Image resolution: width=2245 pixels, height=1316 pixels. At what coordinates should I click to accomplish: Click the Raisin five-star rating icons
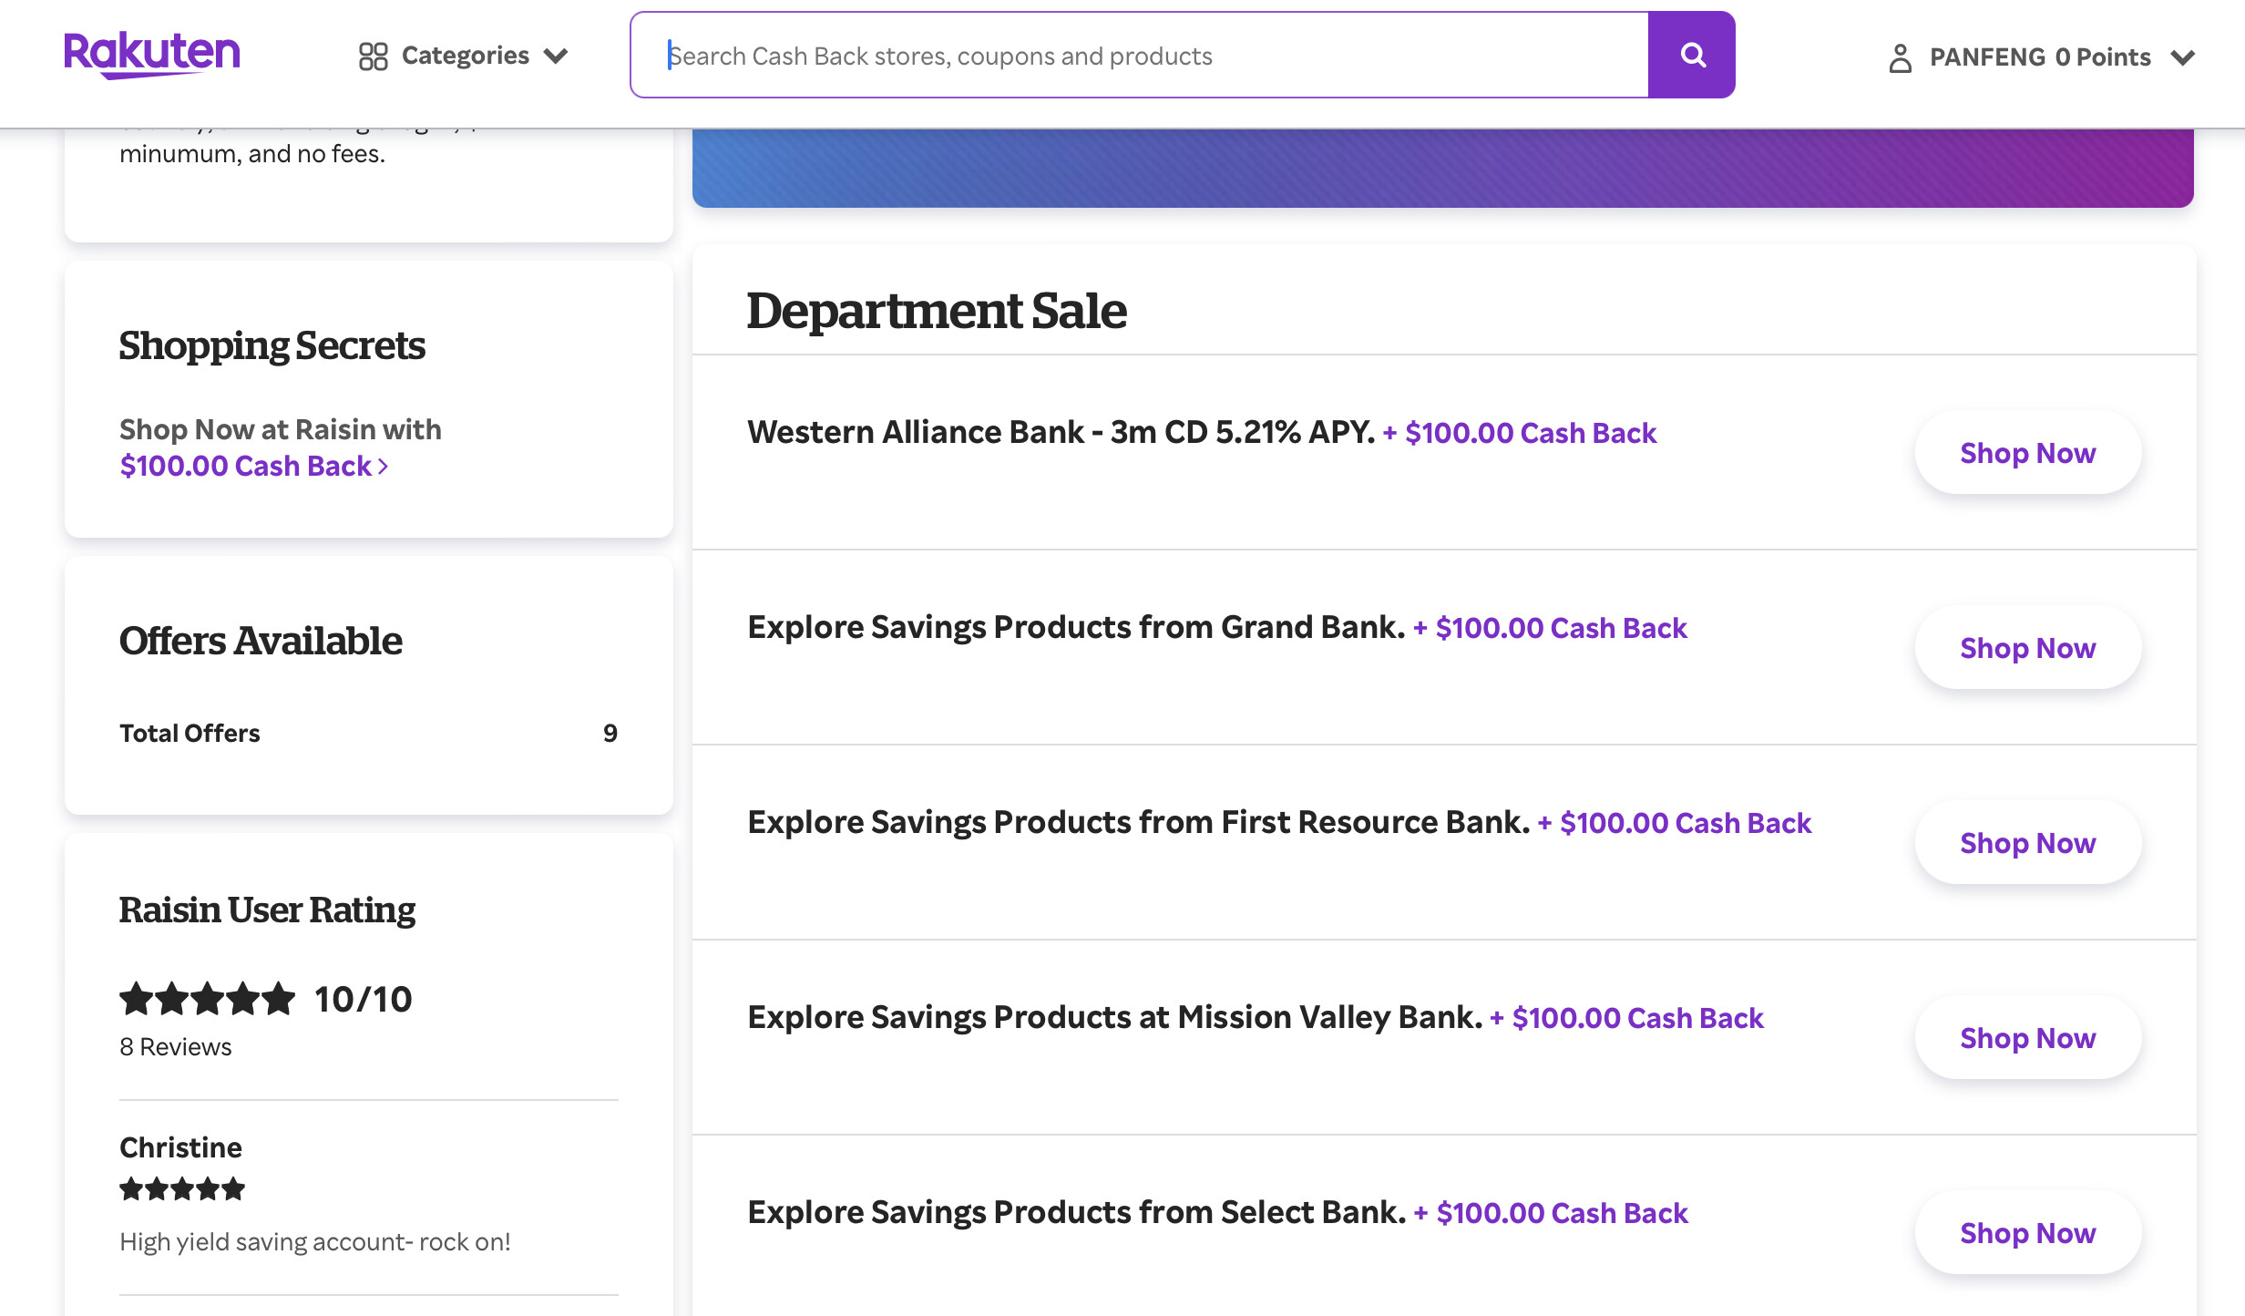[208, 999]
